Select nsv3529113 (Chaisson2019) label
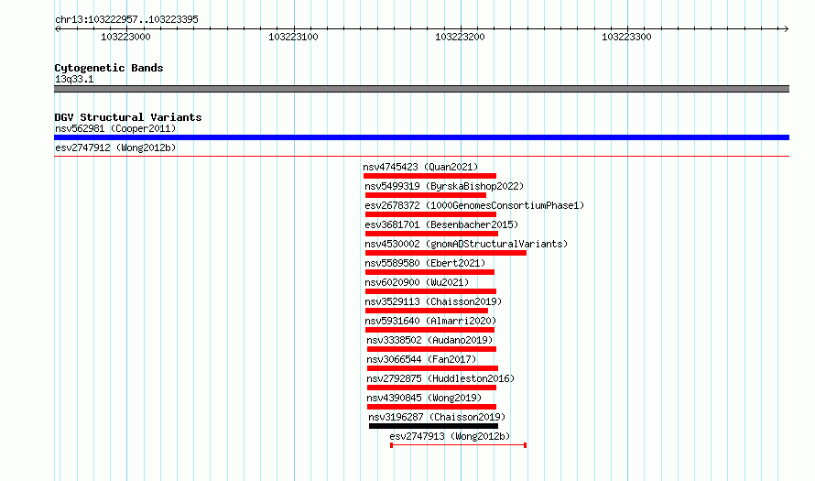 [433, 301]
